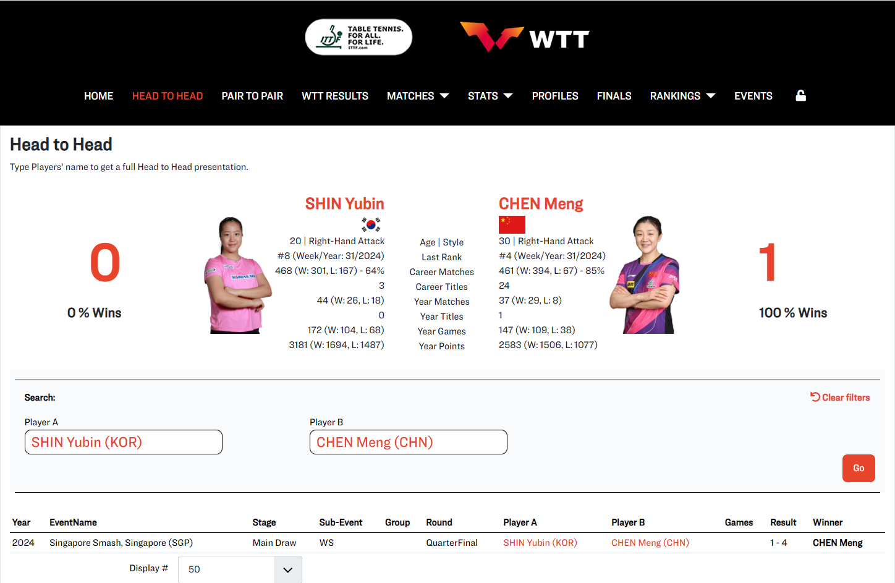Click the 0 % Wins text
The image size is (895, 583).
click(x=94, y=313)
